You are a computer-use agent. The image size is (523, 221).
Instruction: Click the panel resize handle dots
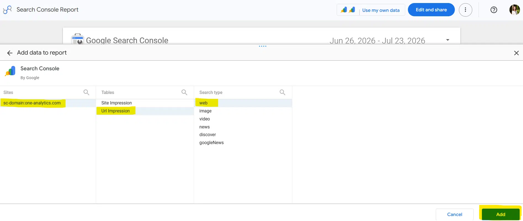pos(263,46)
